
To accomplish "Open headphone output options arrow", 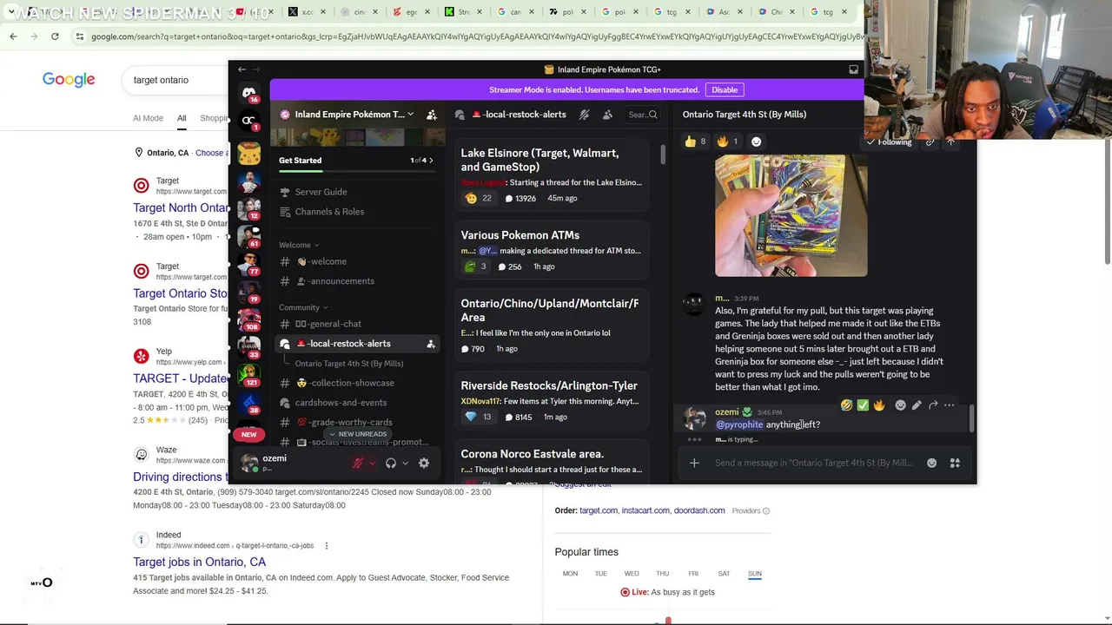I will coord(405,464).
